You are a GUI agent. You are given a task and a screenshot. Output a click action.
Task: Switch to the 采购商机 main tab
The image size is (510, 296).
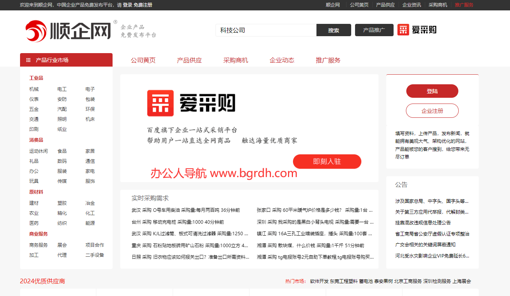click(236, 60)
